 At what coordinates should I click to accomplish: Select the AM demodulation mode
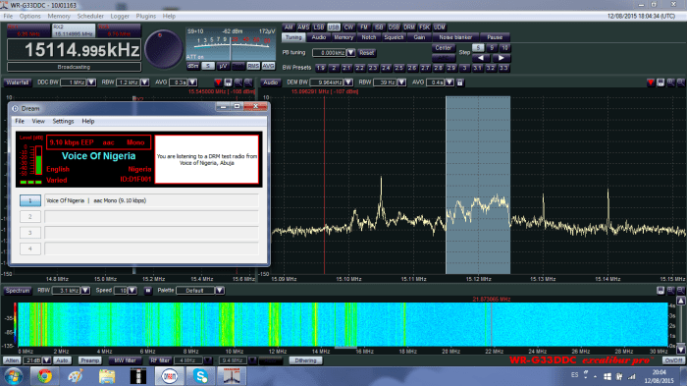tap(289, 28)
